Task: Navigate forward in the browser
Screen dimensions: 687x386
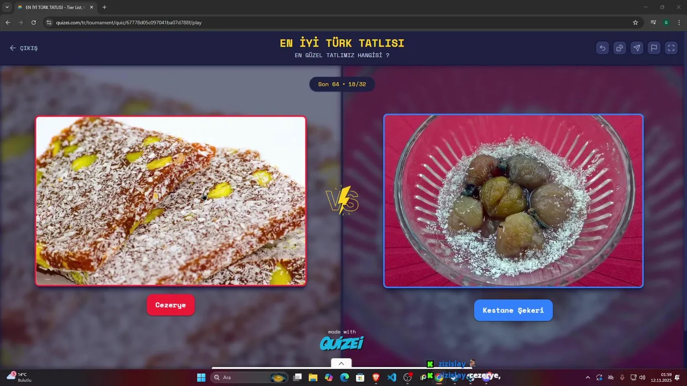Action: pos(20,23)
